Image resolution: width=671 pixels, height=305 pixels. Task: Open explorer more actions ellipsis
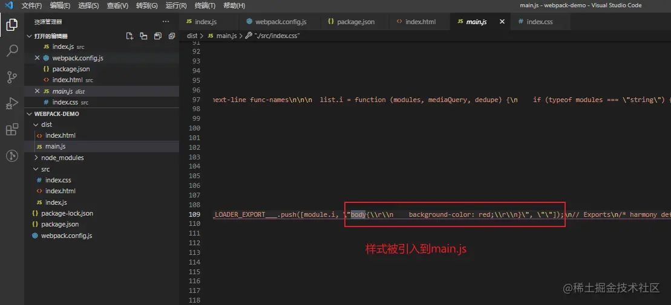pyautogui.click(x=166, y=21)
